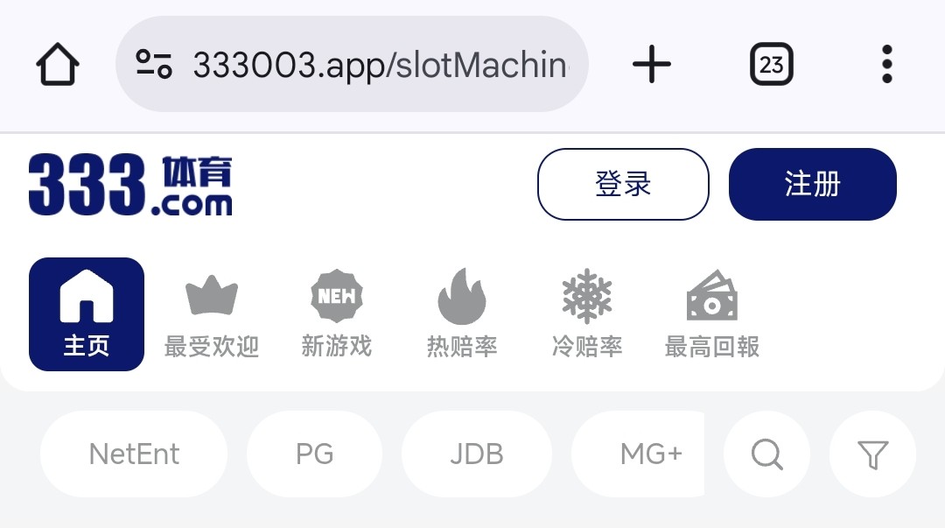Select the 热赔率 flame icon

[x=462, y=296]
